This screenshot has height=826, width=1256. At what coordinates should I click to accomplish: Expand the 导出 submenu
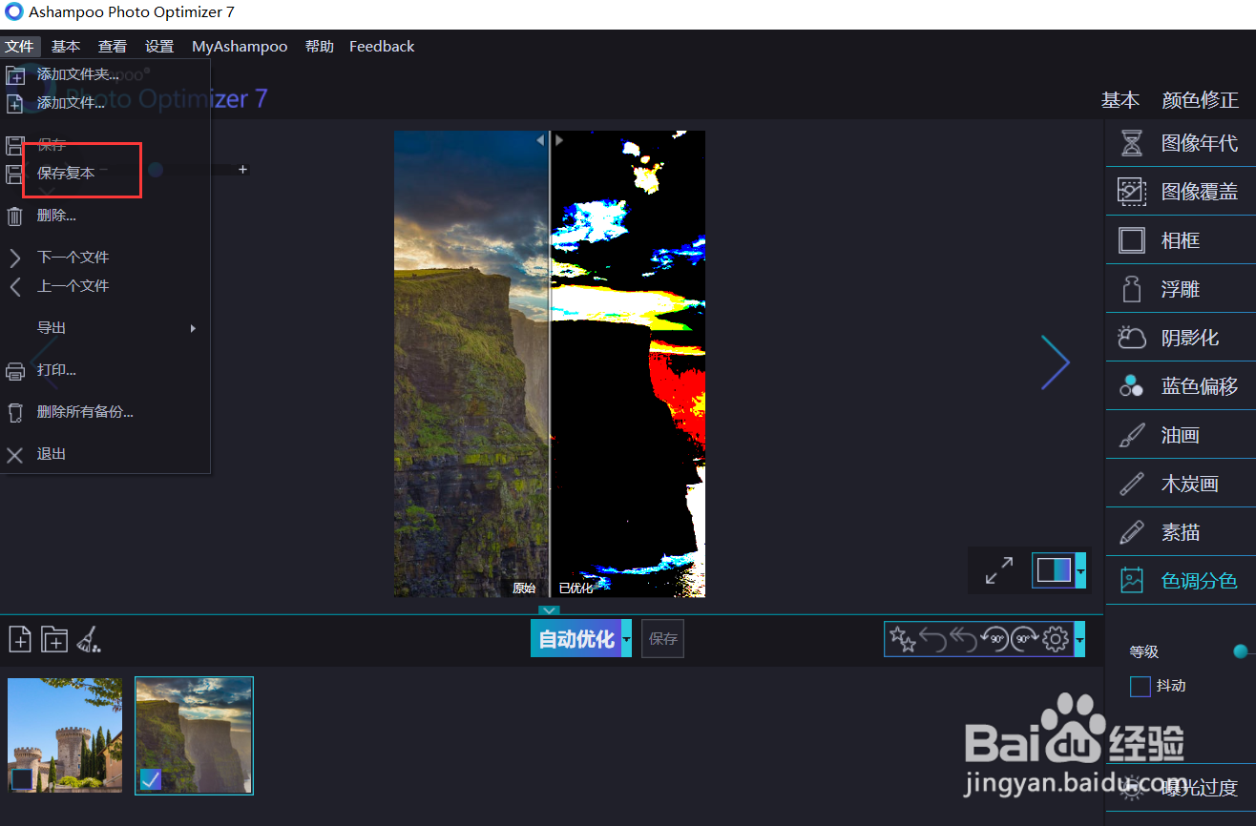point(105,328)
